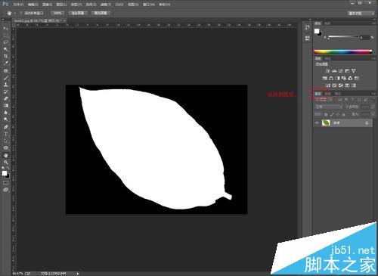Enable the 滚动所有窗口 checkbox
Viewport: 378px width, 276px height.
(x=21, y=13)
